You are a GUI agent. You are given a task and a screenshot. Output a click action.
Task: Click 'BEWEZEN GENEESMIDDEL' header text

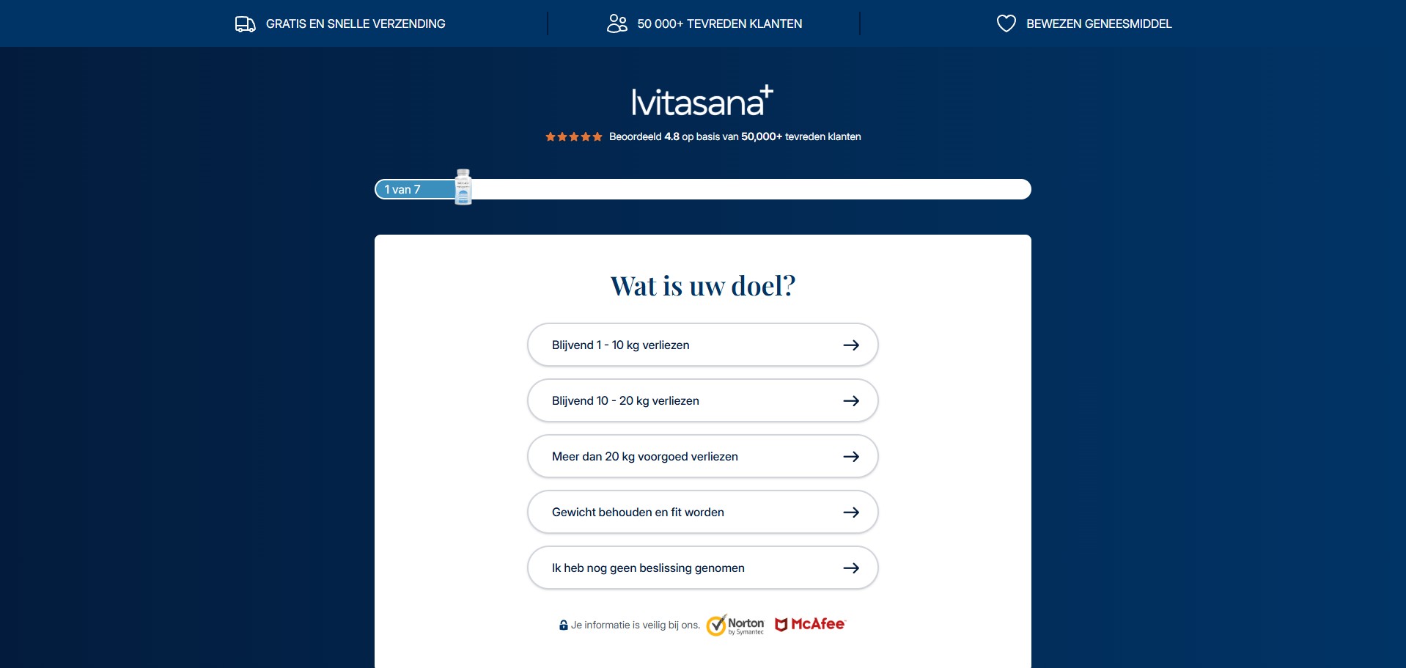(1098, 24)
